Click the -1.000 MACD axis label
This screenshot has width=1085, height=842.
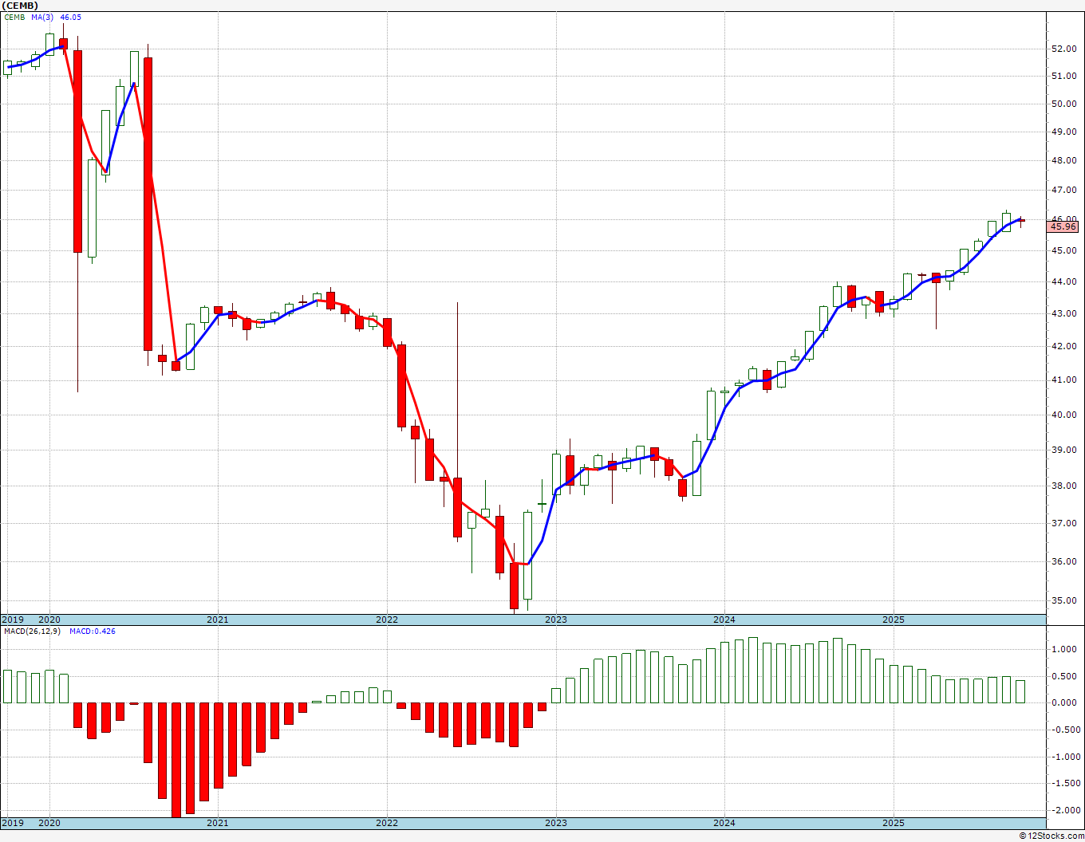1065,757
